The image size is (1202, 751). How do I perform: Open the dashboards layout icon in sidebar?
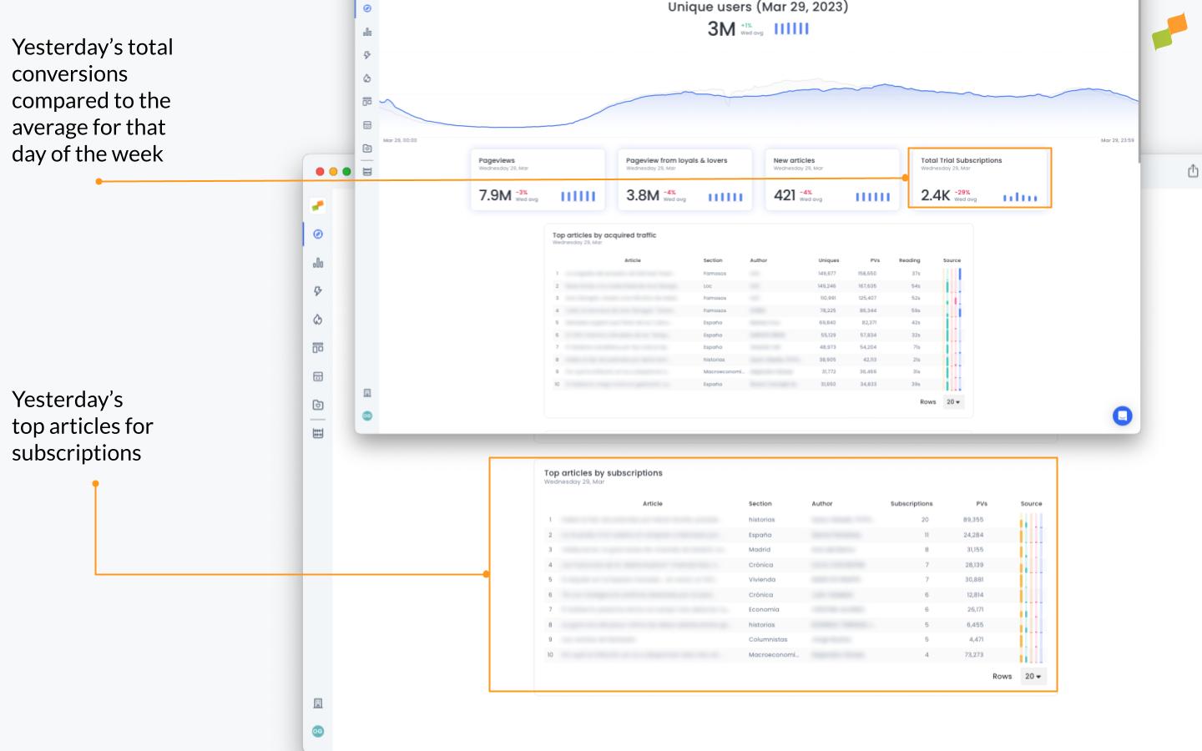click(317, 348)
